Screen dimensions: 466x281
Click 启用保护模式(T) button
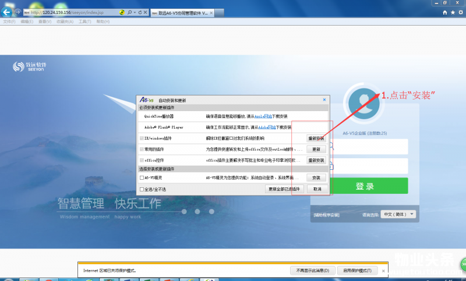357,271
